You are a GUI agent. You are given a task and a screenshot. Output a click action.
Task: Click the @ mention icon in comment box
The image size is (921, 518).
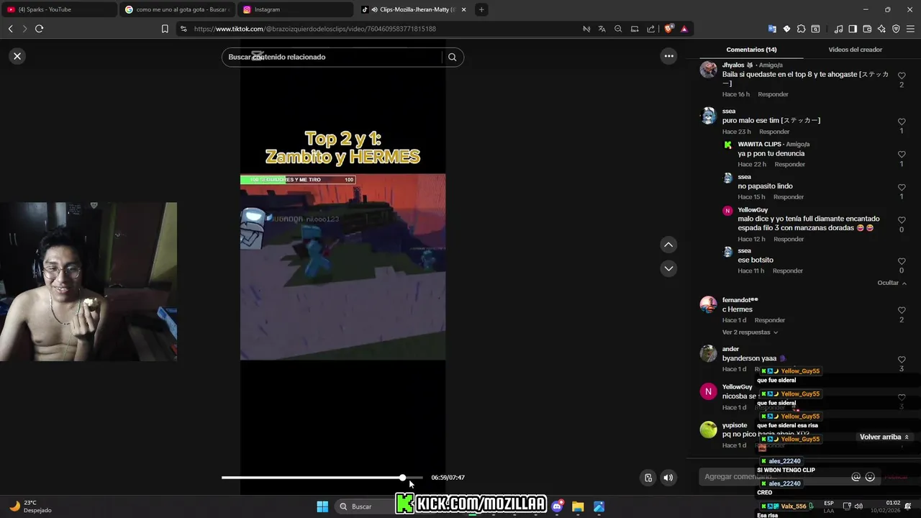[x=856, y=477]
